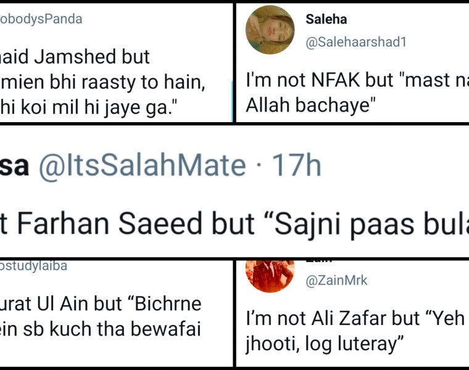This screenshot has height=370, width=469.
Task: Click the ostudylaiba username
Action: [x=34, y=266]
